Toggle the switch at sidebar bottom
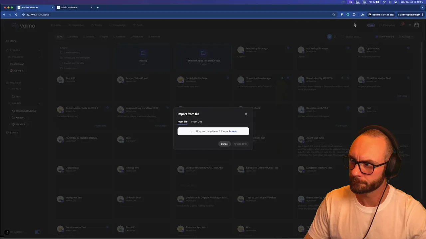Viewport: 426px width, 239px height. [37, 232]
